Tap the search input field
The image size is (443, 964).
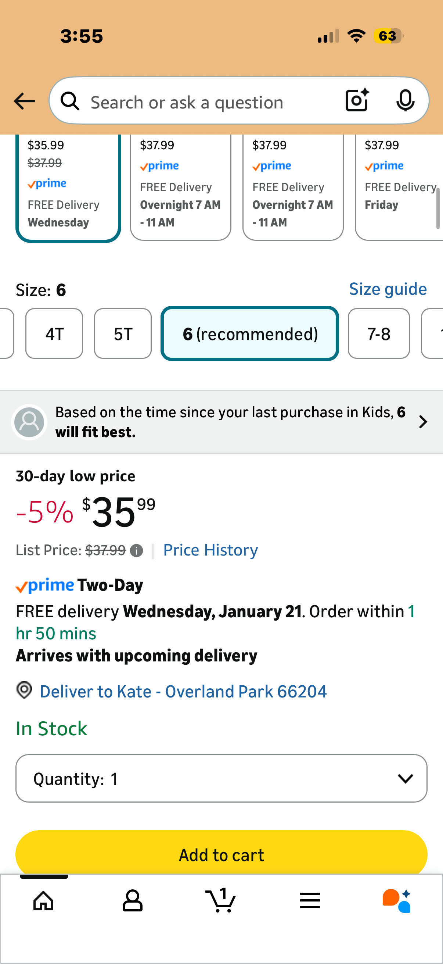pyautogui.click(x=209, y=102)
